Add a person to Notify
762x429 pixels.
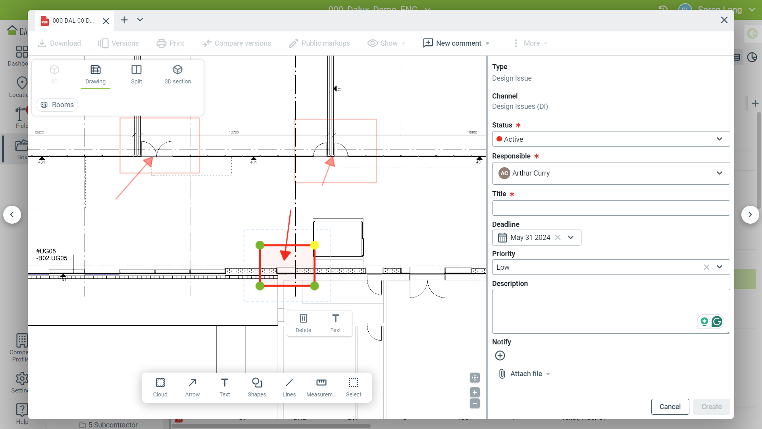tap(500, 356)
